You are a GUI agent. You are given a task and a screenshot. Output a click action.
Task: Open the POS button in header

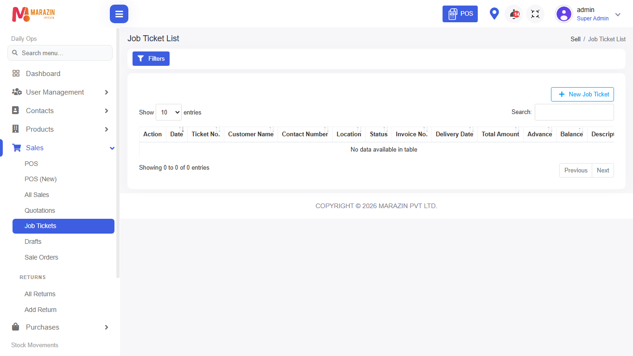click(x=460, y=14)
